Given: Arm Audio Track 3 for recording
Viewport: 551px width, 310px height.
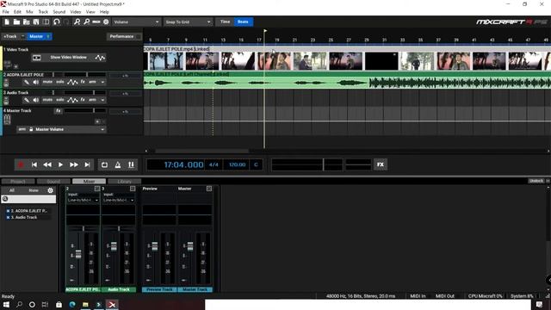Looking at the screenshot, I should coord(92,100).
